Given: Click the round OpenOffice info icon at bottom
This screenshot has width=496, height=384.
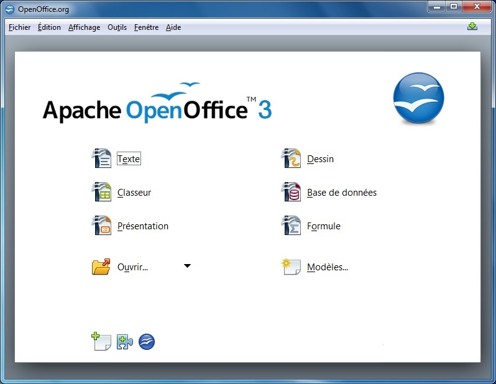Looking at the screenshot, I should point(147,342).
